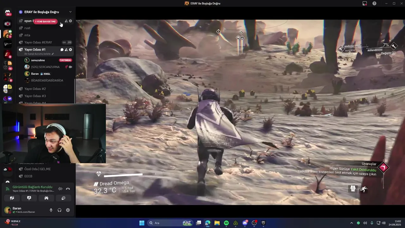Edit Yayın Odası #1 channel settings gear

point(71,50)
